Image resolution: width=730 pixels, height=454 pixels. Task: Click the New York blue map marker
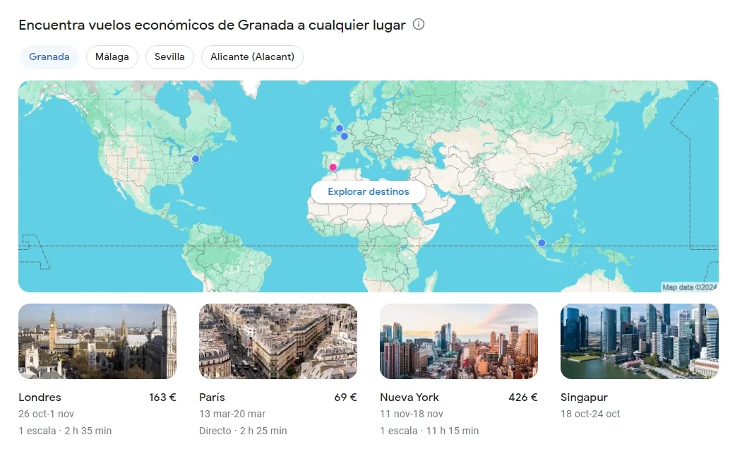click(196, 159)
